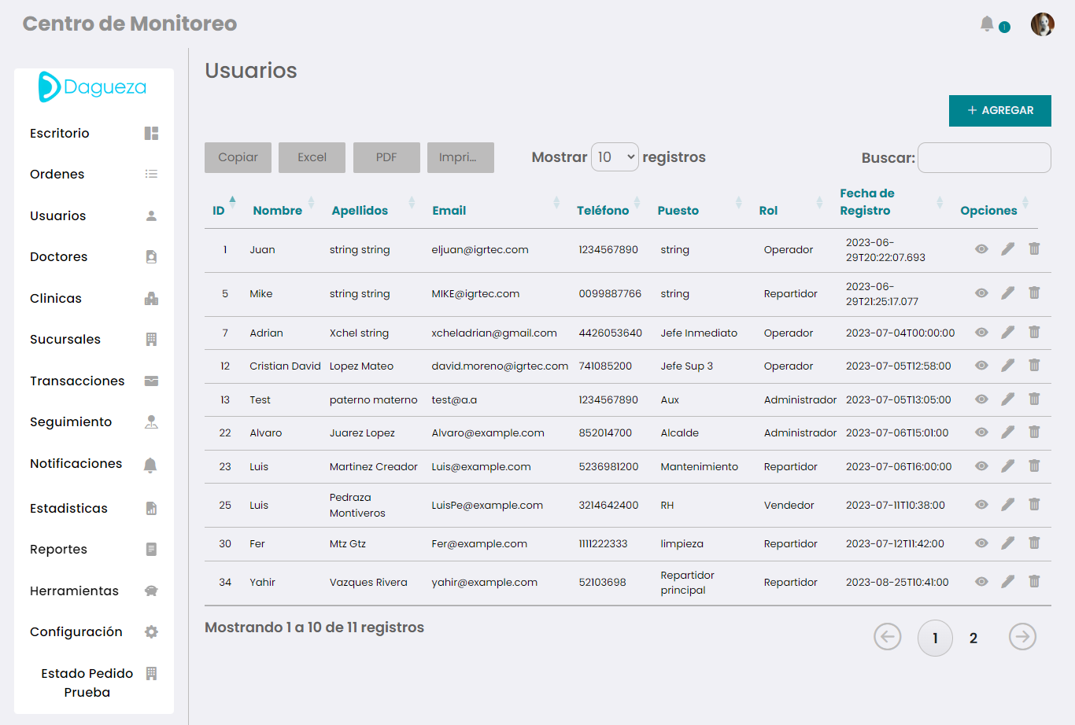Click inside the Buscar search field
The width and height of the screenshot is (1075, 725).
pyautogui.click(x=984, y=157)
